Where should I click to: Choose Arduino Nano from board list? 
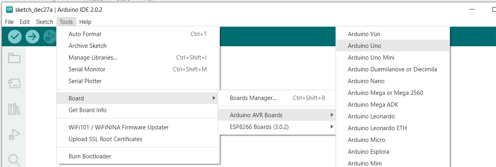click(366, 81)
